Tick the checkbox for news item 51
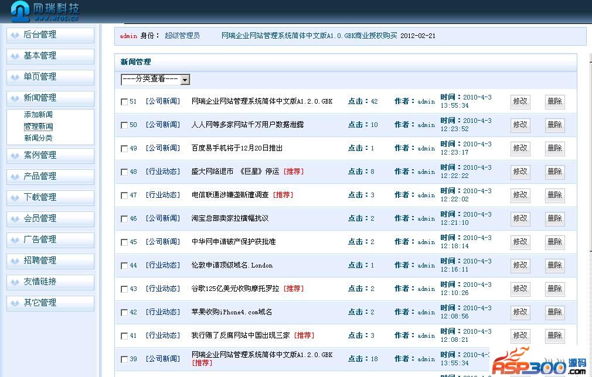 124,102
